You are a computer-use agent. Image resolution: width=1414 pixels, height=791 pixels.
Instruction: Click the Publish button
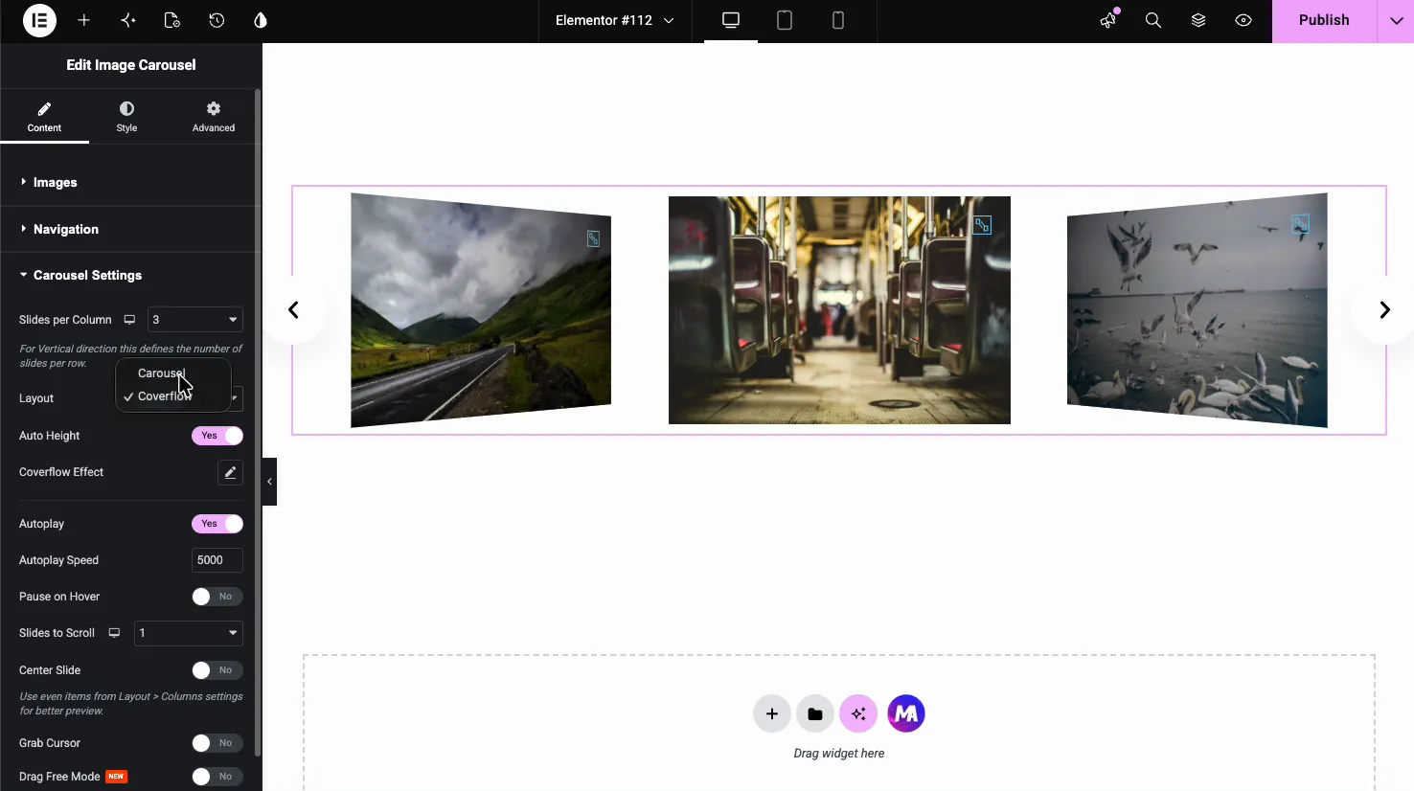click(1324, 20)
